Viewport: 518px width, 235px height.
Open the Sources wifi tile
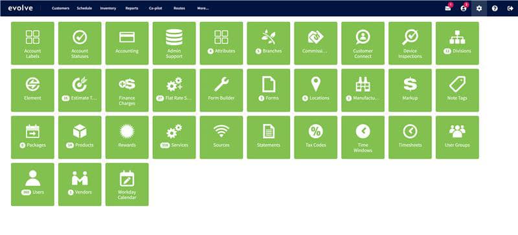(x=221, y=137)
